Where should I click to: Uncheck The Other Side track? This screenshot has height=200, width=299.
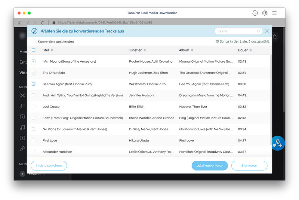tap(34, 72)
